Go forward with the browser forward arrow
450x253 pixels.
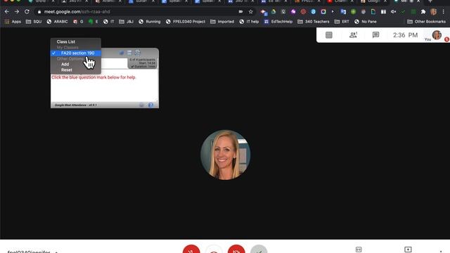pyautogui.click(x=17, y=12)
